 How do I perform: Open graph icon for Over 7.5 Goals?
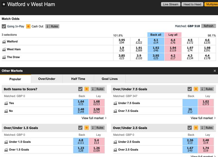[x=115, y=111]
